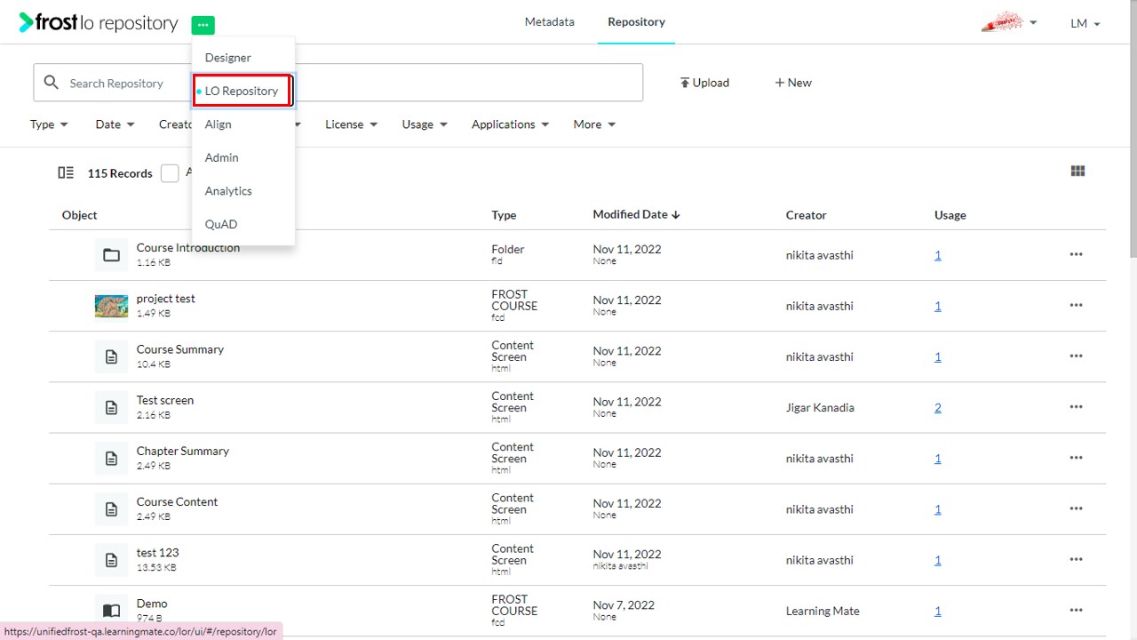Switch to the Metadata tab
The height and width of the screenshot is (640, 1137).
(549, 22)
